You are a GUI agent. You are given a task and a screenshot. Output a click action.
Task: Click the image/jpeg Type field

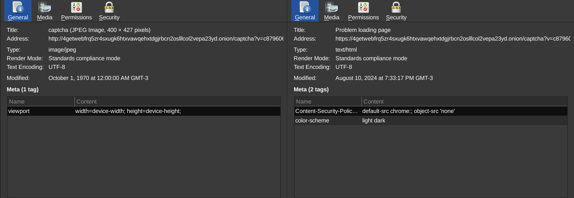tap(62, 50)
